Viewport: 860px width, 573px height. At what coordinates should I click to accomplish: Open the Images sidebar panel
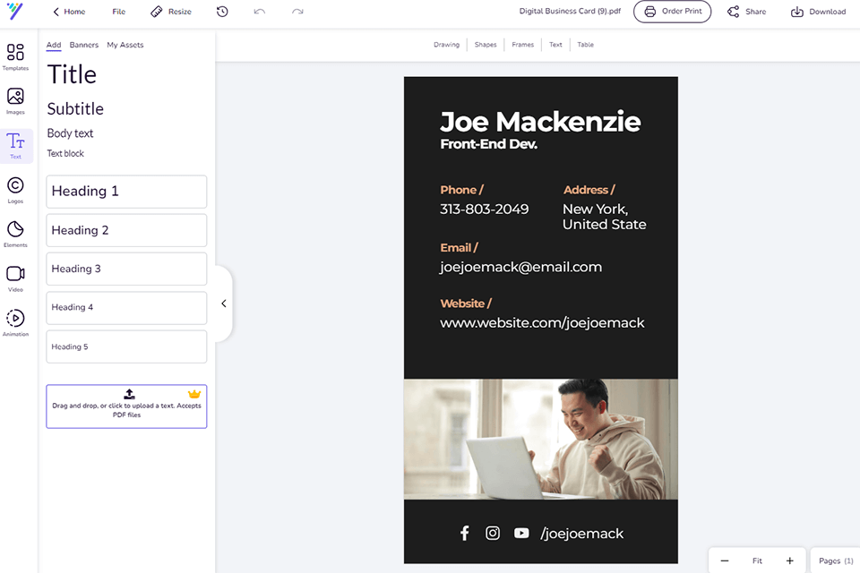click(x=15, y=100)
